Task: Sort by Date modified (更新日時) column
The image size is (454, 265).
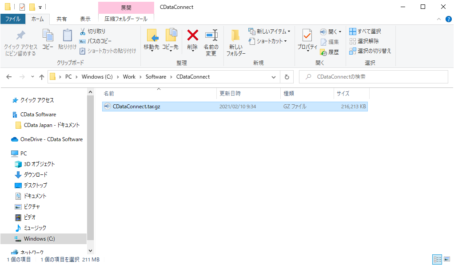Action: (248, 94)
